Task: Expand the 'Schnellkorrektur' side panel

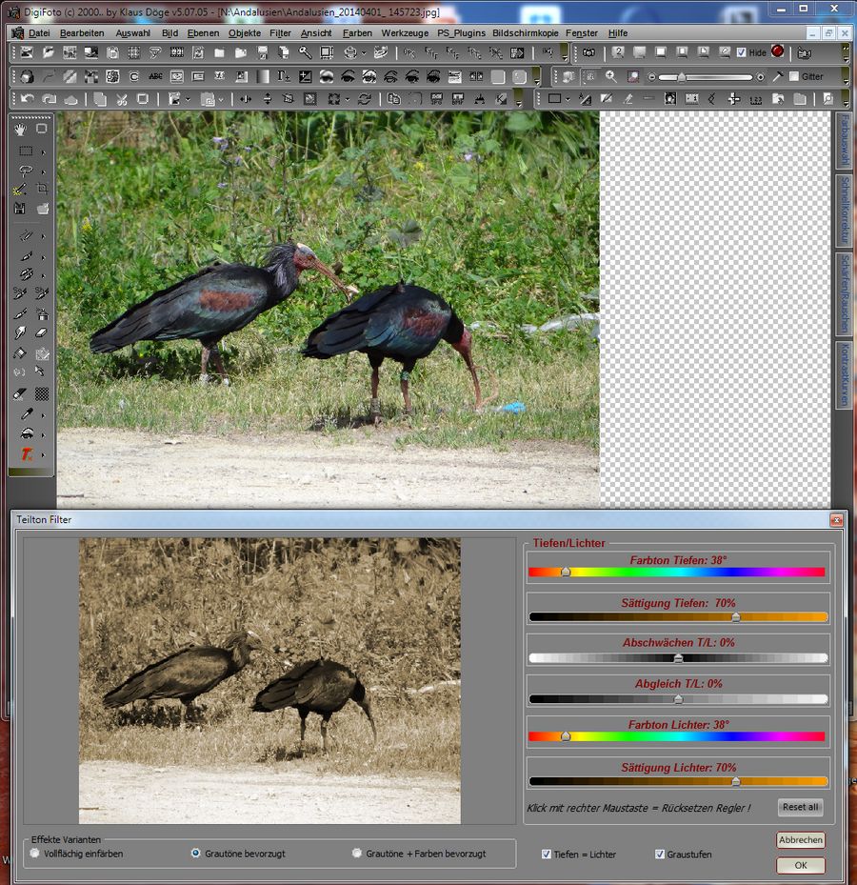Action: click(843, 211)
